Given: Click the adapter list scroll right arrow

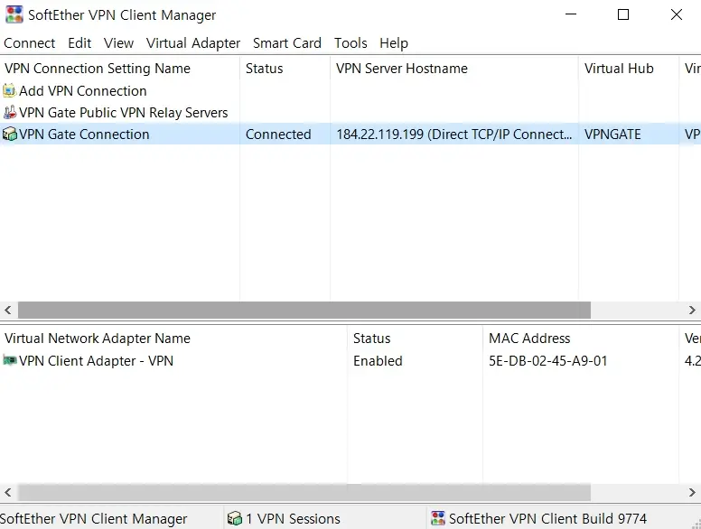Looking at the screenshot, I should tap(692, 492).
